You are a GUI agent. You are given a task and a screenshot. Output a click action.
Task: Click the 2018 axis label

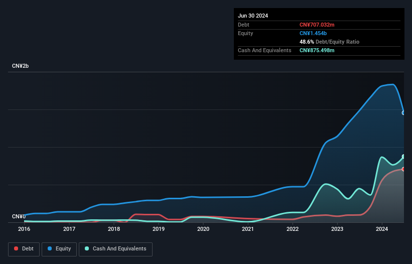click(114, 229)
